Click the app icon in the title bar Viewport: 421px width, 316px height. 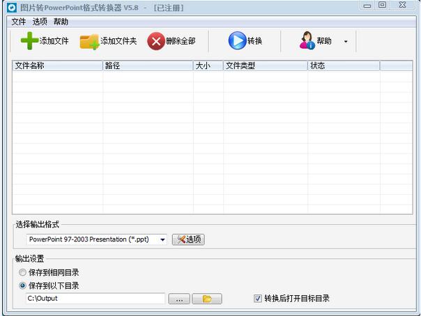[x=12, y=8]
